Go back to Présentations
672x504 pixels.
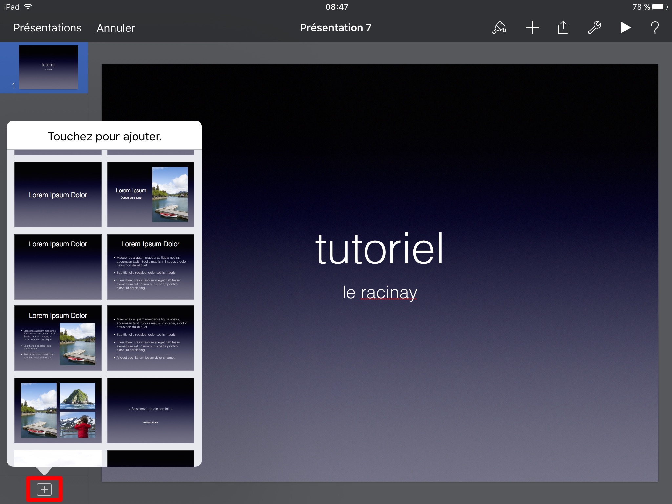click(47, 28)
